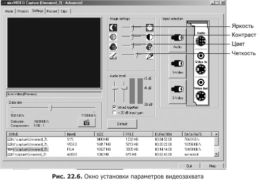Select the Audio input connector button
The width and height of the screenshot is (260, 184).
[177, 40]
